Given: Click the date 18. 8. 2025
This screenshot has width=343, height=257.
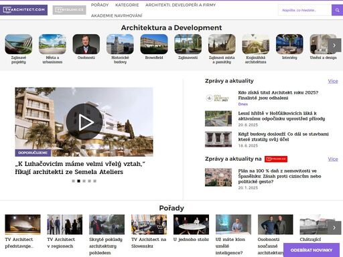Looking at the screenshot, I should [x=248, y=146].
